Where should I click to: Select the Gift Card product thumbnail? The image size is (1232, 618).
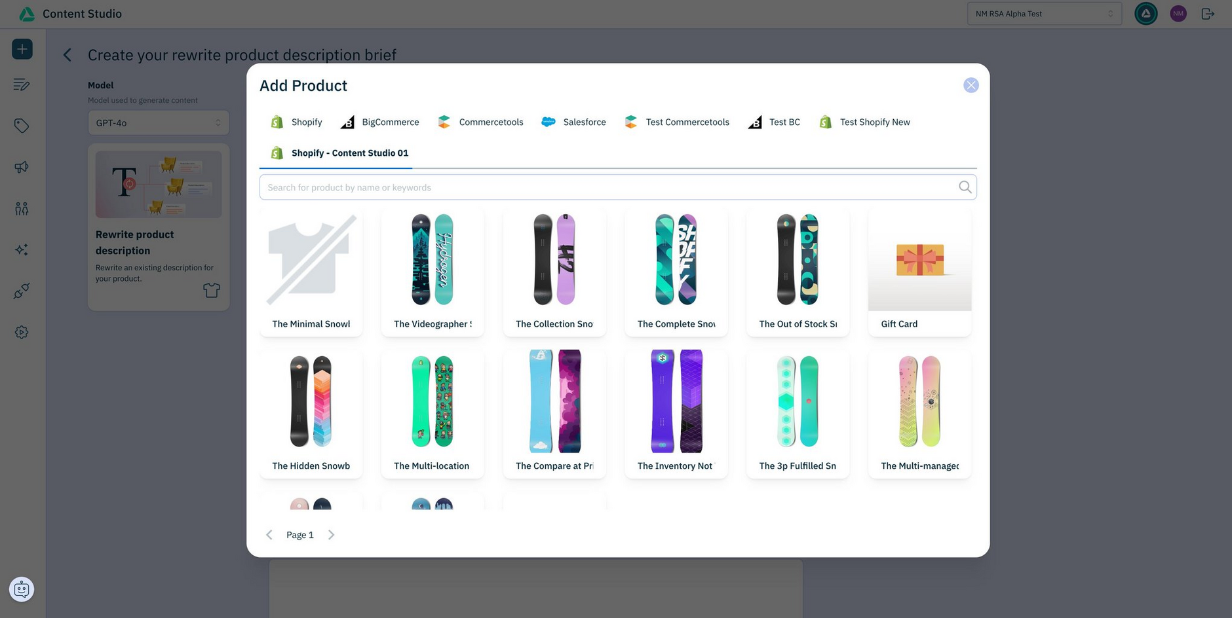click(x=919, y=260)
